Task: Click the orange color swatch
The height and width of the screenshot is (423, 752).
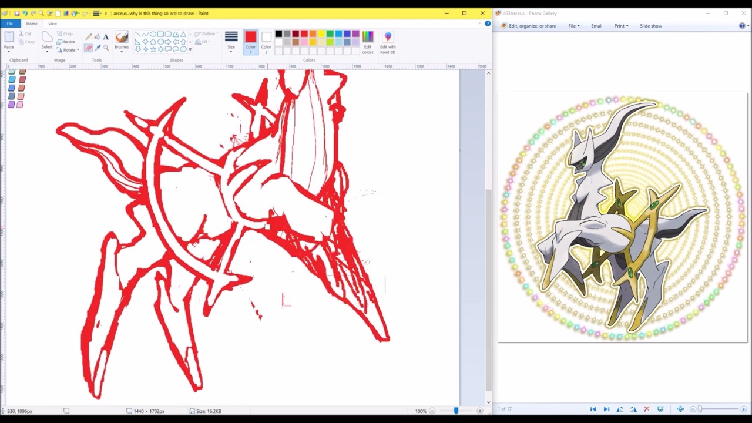Action: pyautogui.click(x=313, y=33)
